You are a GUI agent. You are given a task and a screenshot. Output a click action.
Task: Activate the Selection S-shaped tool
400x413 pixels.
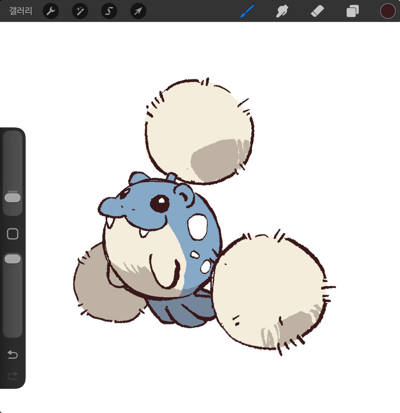(109, 11)
